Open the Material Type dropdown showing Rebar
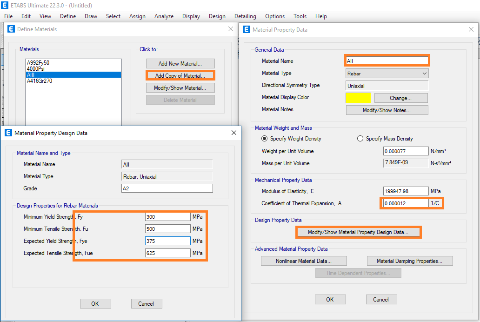This screenshot has height=322, width=480. pyautogui.click(x=387, y=74)
